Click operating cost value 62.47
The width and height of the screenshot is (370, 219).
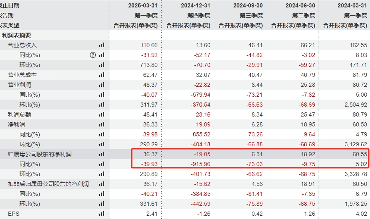click(150, 75)
